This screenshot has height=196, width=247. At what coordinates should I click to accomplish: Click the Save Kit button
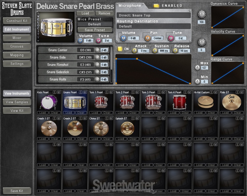17,191
